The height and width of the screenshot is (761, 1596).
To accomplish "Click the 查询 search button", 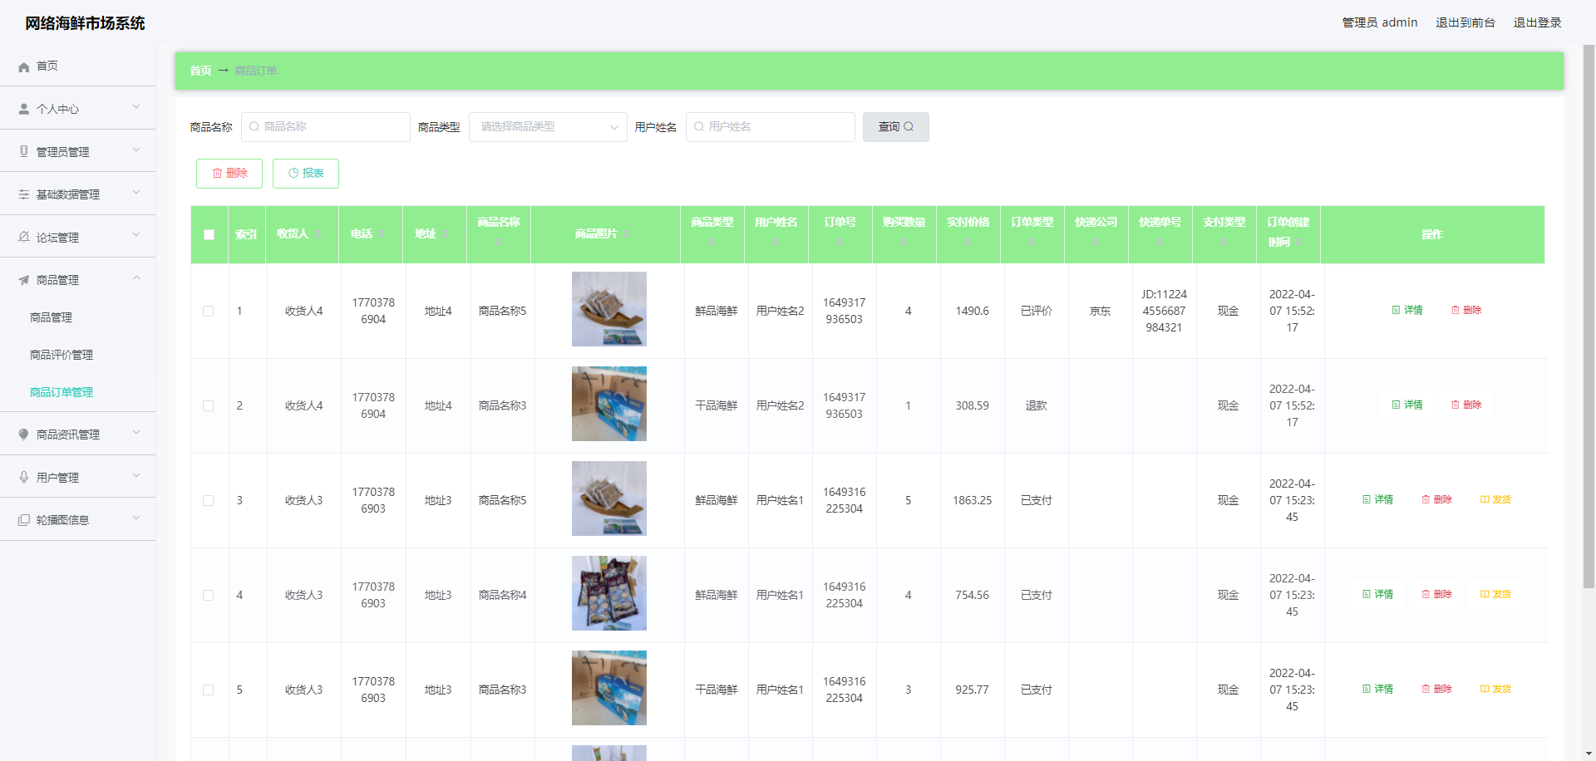I will [895, 127].
